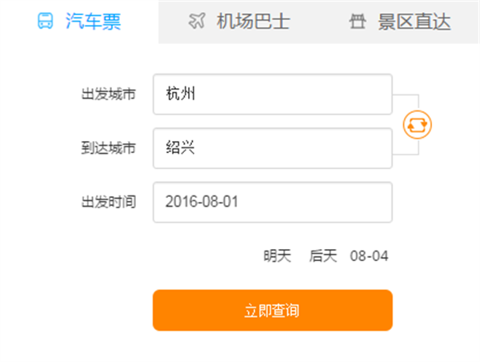Focus the 出发城市 input field
The image size is (480, 362).
pyautogui.click(x=272, y=95)
